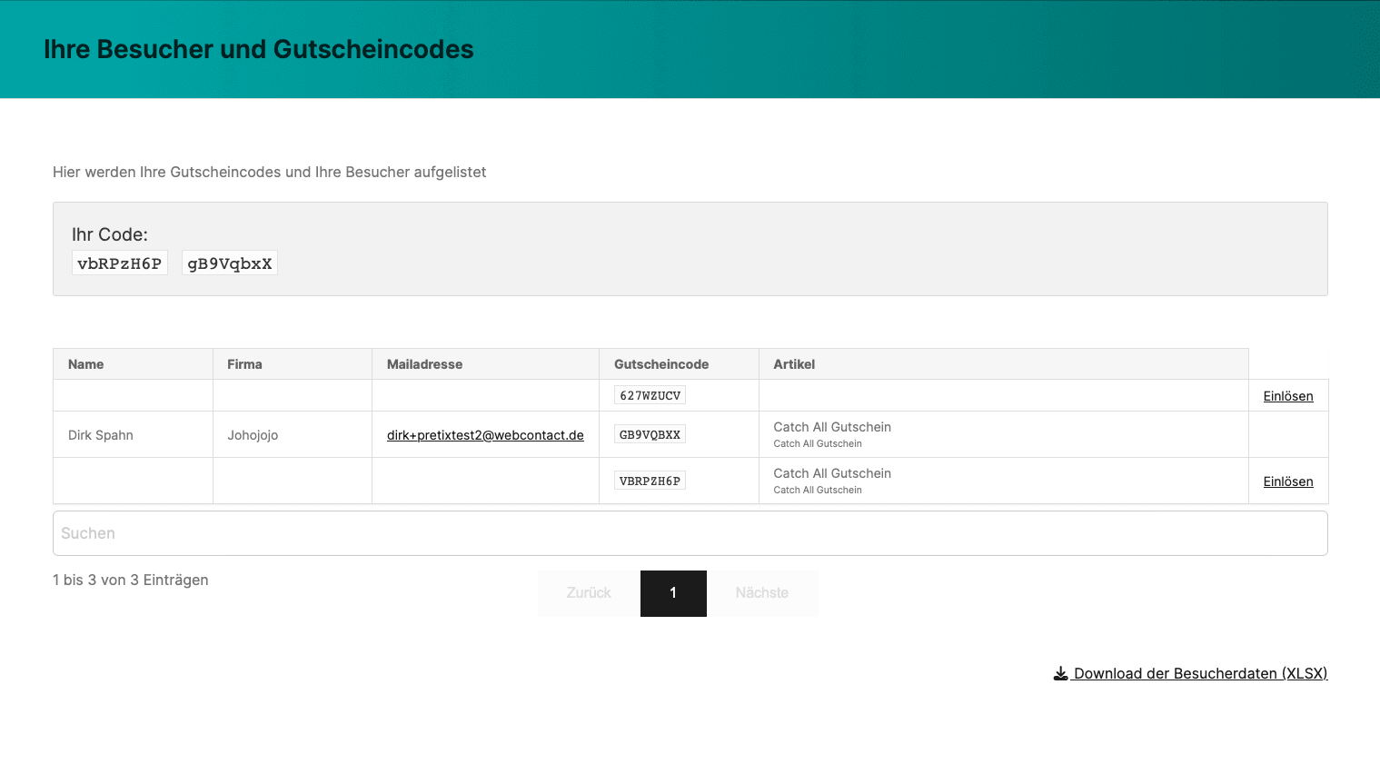Viewport: 1380px width, 764px height.
Task: Sort table by Name column header
Action: point(133,364)
